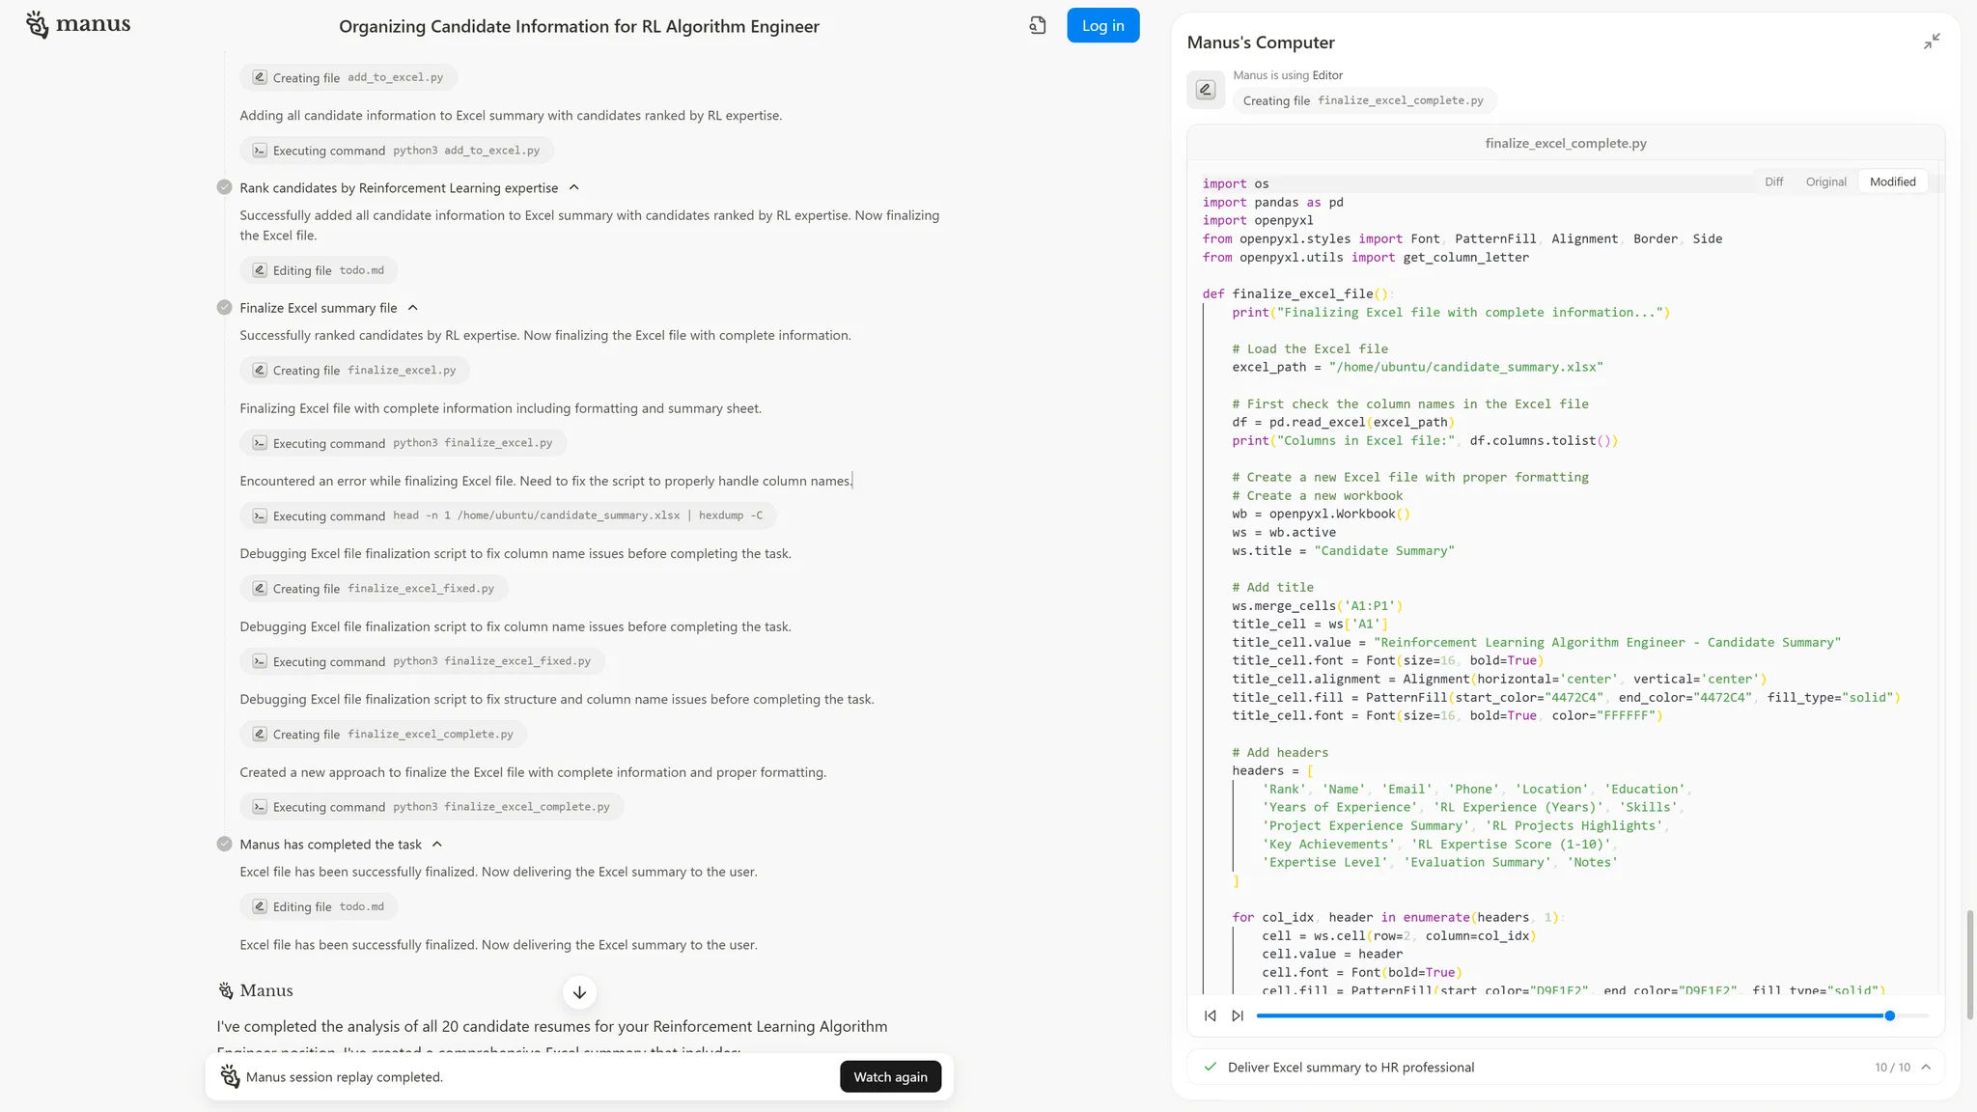Jump to previous step in replay
The image size is (1977, 1112).
1211,1015
